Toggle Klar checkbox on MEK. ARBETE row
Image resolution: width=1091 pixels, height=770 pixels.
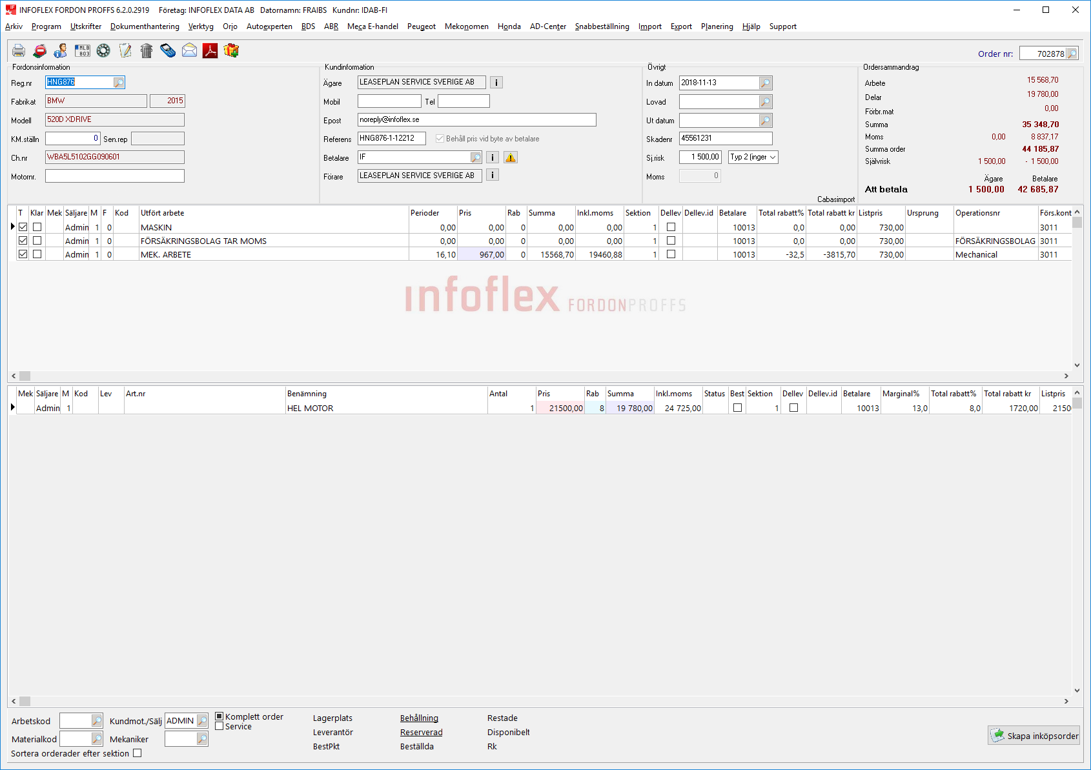pyautogui.click(x=37, y=254)
